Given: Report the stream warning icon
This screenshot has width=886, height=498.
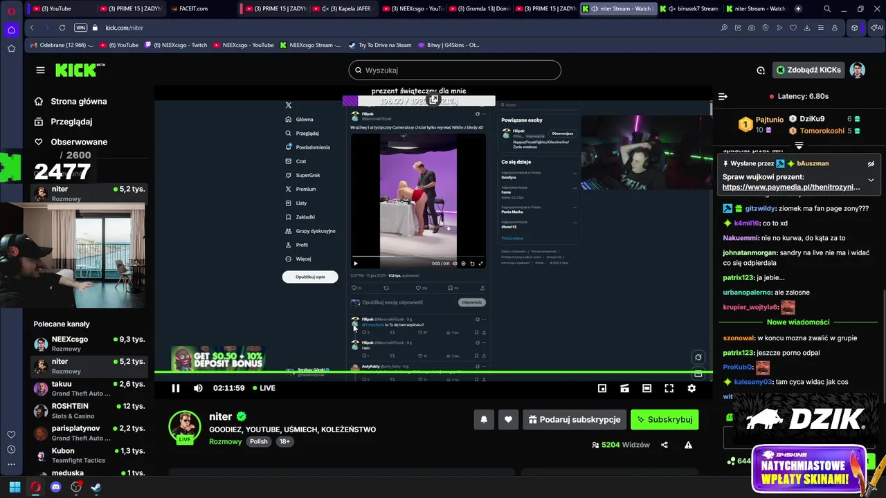Looking at the screenshot, I should [x=688, y=445].
